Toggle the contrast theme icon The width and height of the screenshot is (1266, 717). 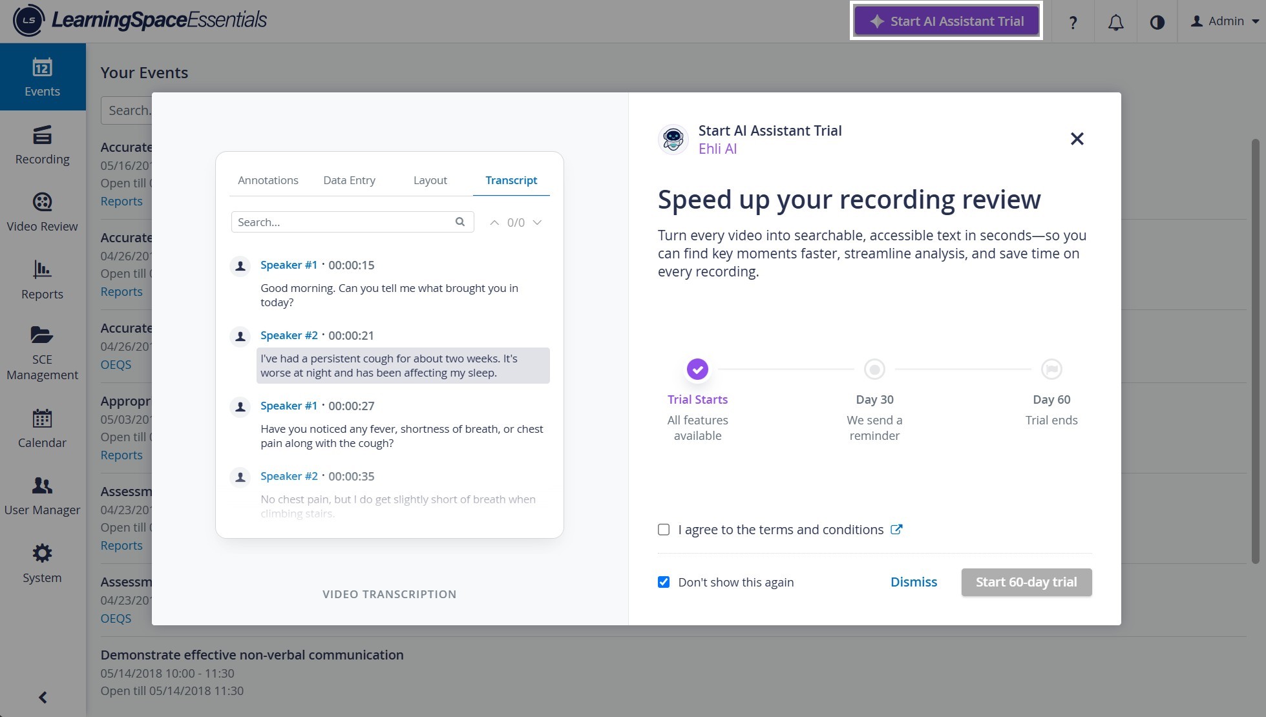(x=1157, y=21)
